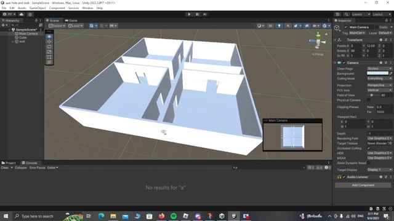Image resolution: width=394 pixels, height=221 pixels.
Task: Toggle the Static checkbox
Action: click(376, 27)
